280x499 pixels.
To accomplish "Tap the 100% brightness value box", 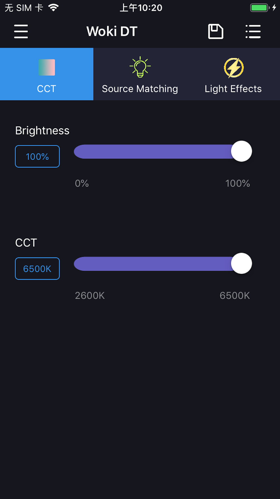I will pos(37,156).
